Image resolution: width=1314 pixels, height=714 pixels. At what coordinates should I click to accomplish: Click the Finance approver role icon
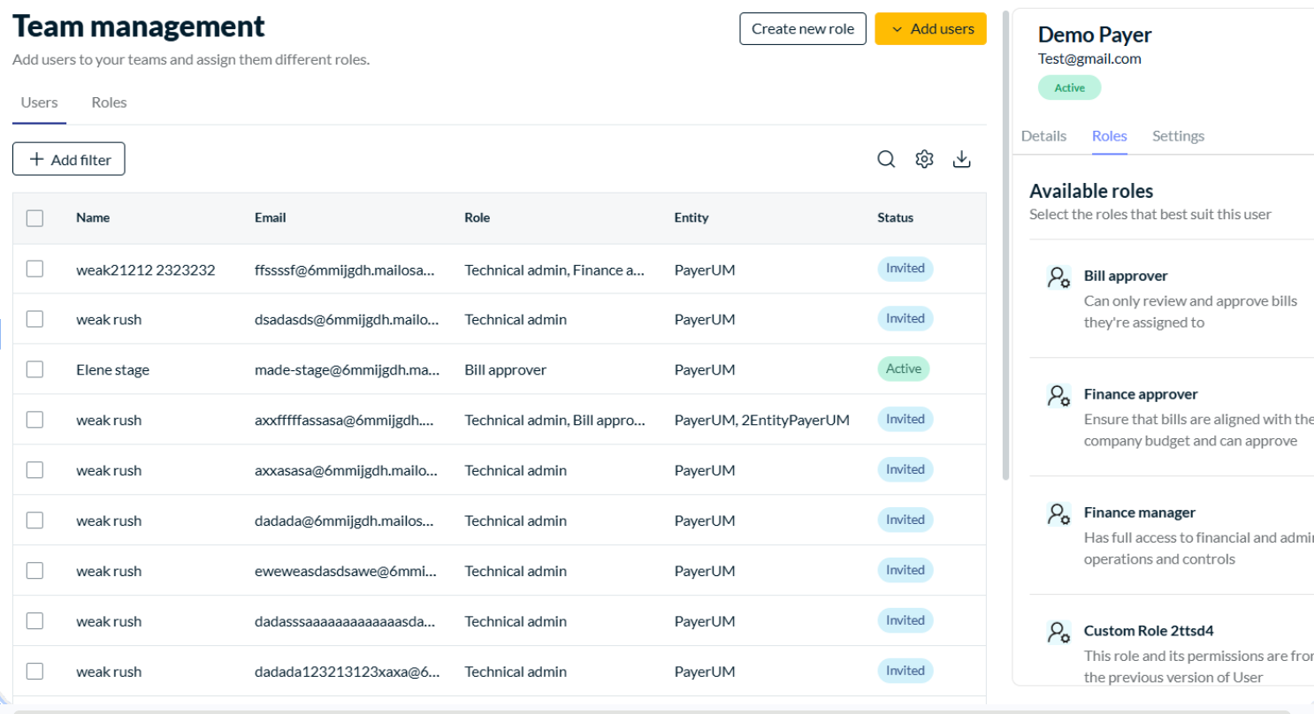click(x=1058, y=395)
